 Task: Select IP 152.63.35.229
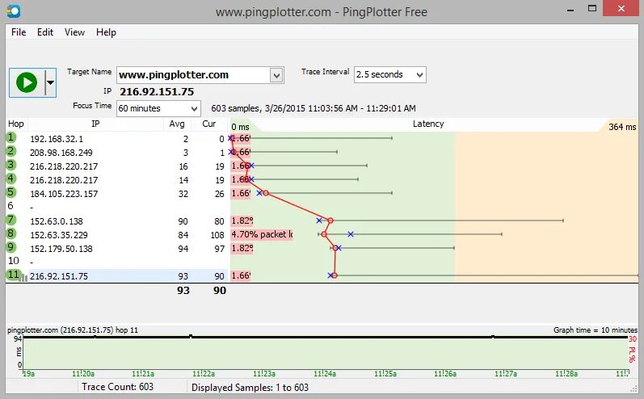[59, 235]
